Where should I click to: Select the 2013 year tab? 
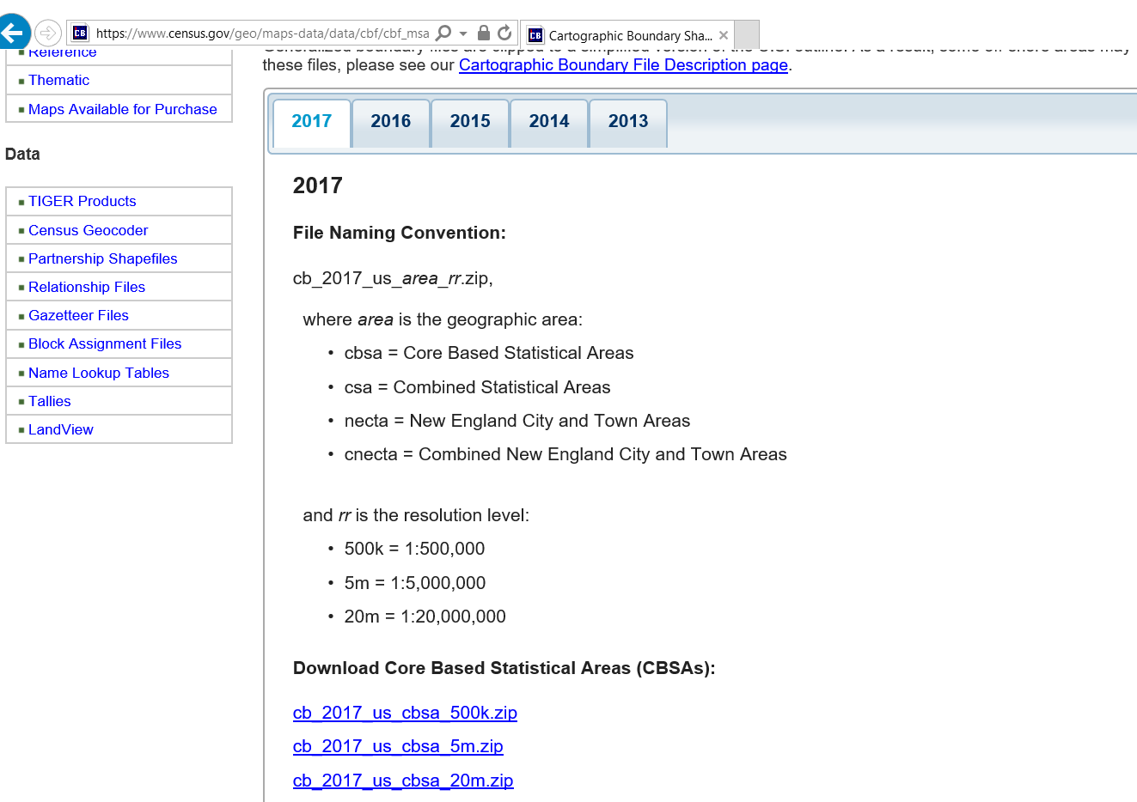(x=628, y=122)
